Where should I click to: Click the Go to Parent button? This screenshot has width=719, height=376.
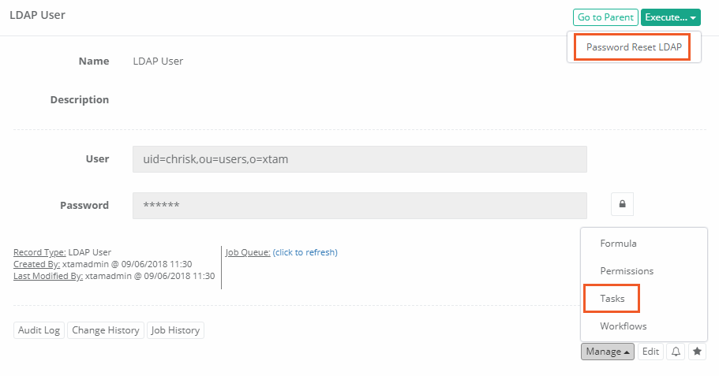(x=605, y=17)
